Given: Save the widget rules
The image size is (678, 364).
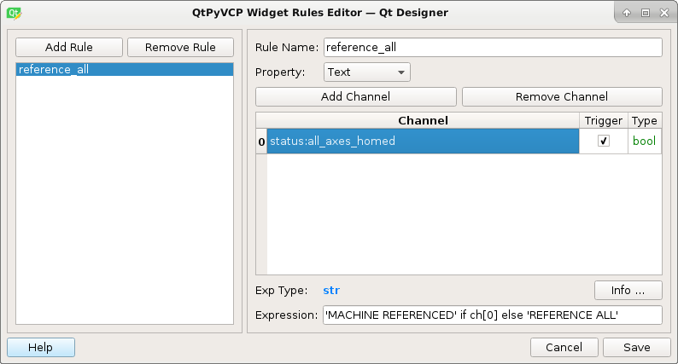Looking at the screenshot, I should [x=636, y=347].
